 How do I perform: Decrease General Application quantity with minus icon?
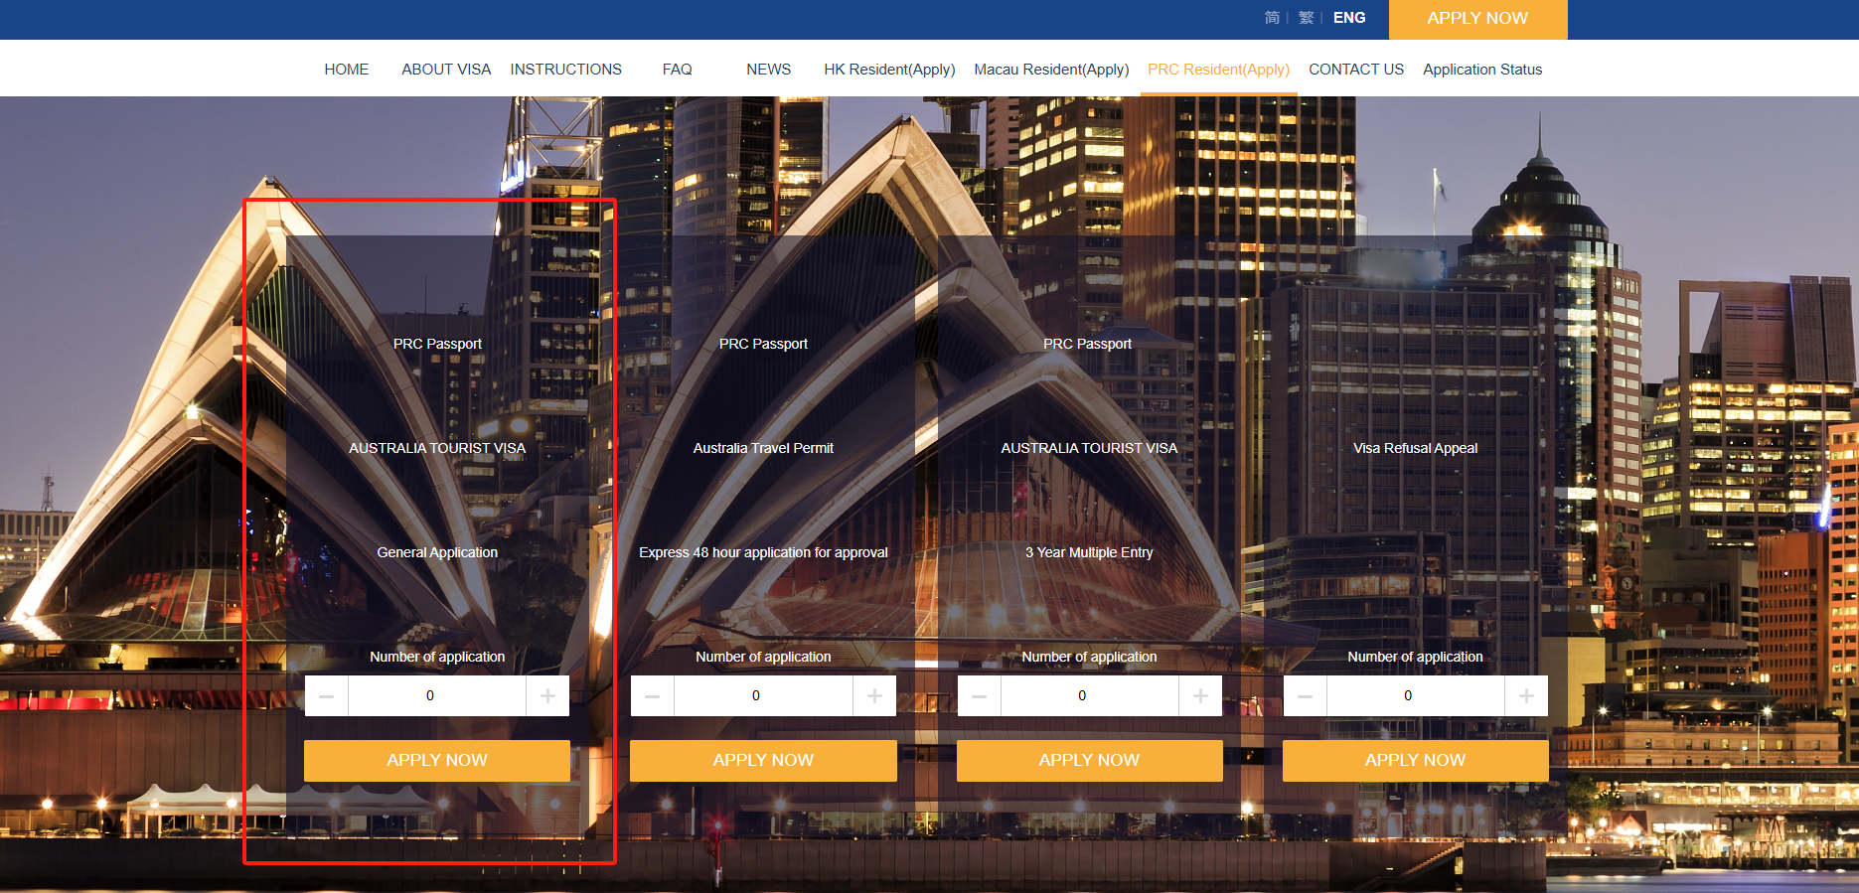click(327, 696)
